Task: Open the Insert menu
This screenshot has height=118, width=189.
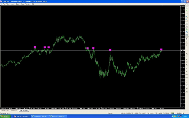Action: click(x=12, y=4)
